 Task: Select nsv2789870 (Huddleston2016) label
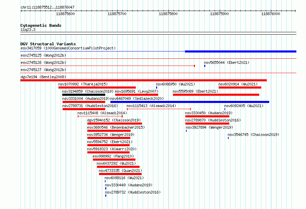[213, 120]
